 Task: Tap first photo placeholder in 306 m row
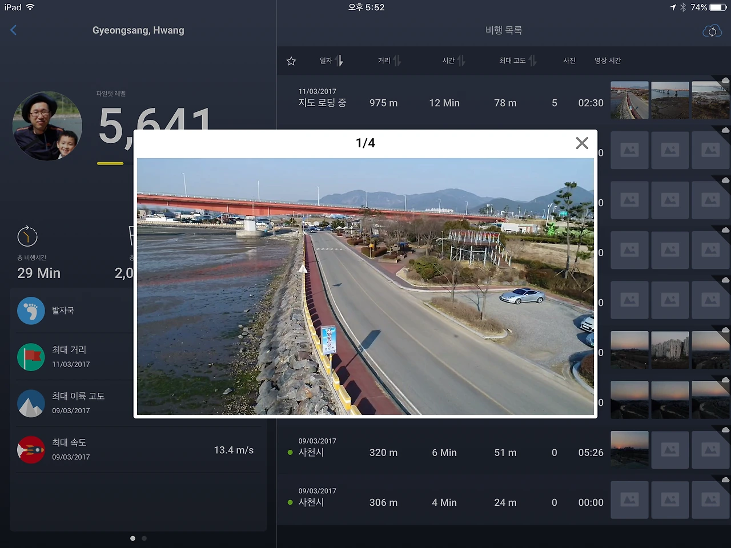pos(629,499)
